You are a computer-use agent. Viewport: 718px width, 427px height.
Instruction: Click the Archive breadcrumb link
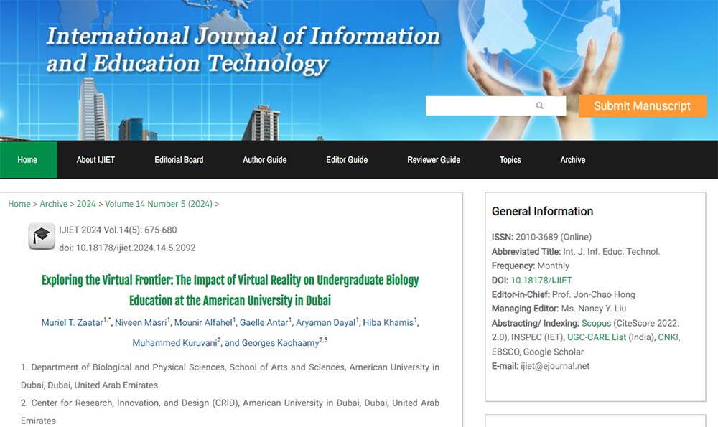(x=54, y=204)
